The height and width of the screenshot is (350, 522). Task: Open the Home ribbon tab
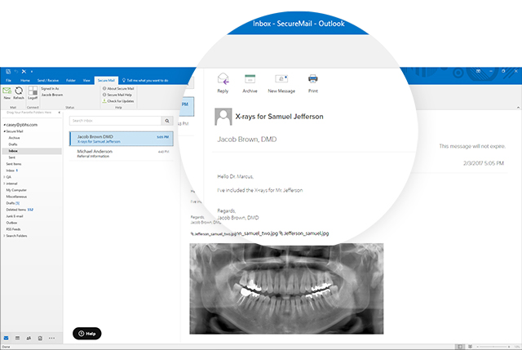click(x=25, y=80)
